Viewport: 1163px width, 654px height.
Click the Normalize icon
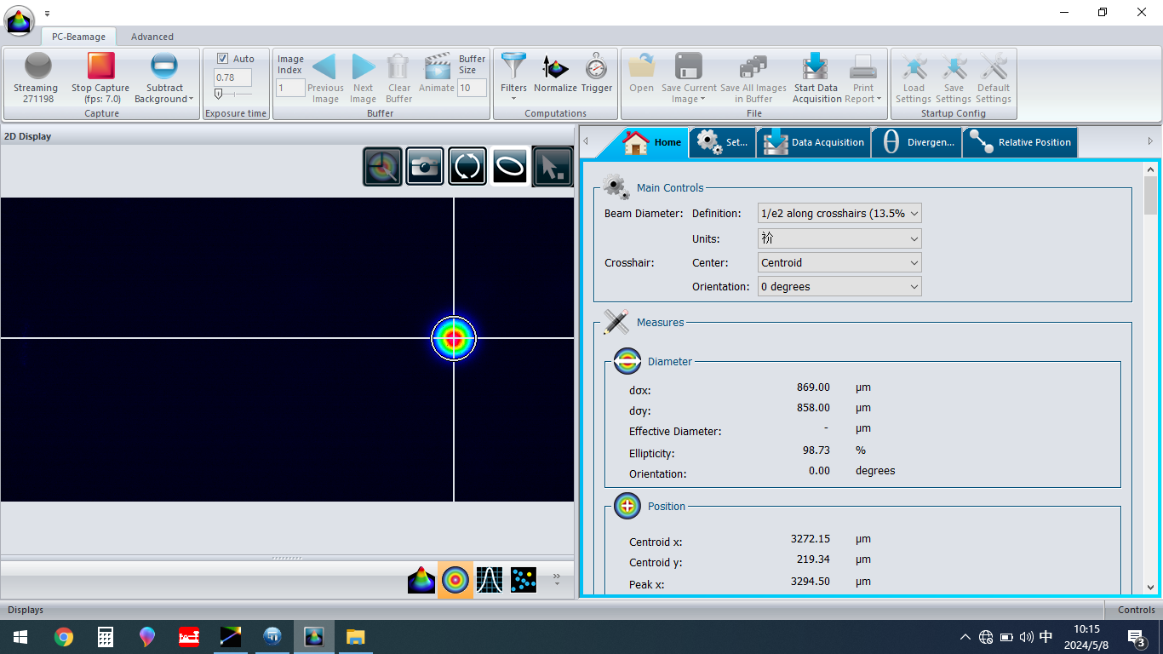555,66
